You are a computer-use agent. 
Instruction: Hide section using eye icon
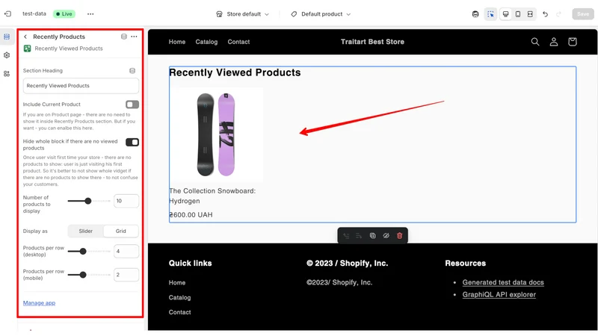click(386, 236)
